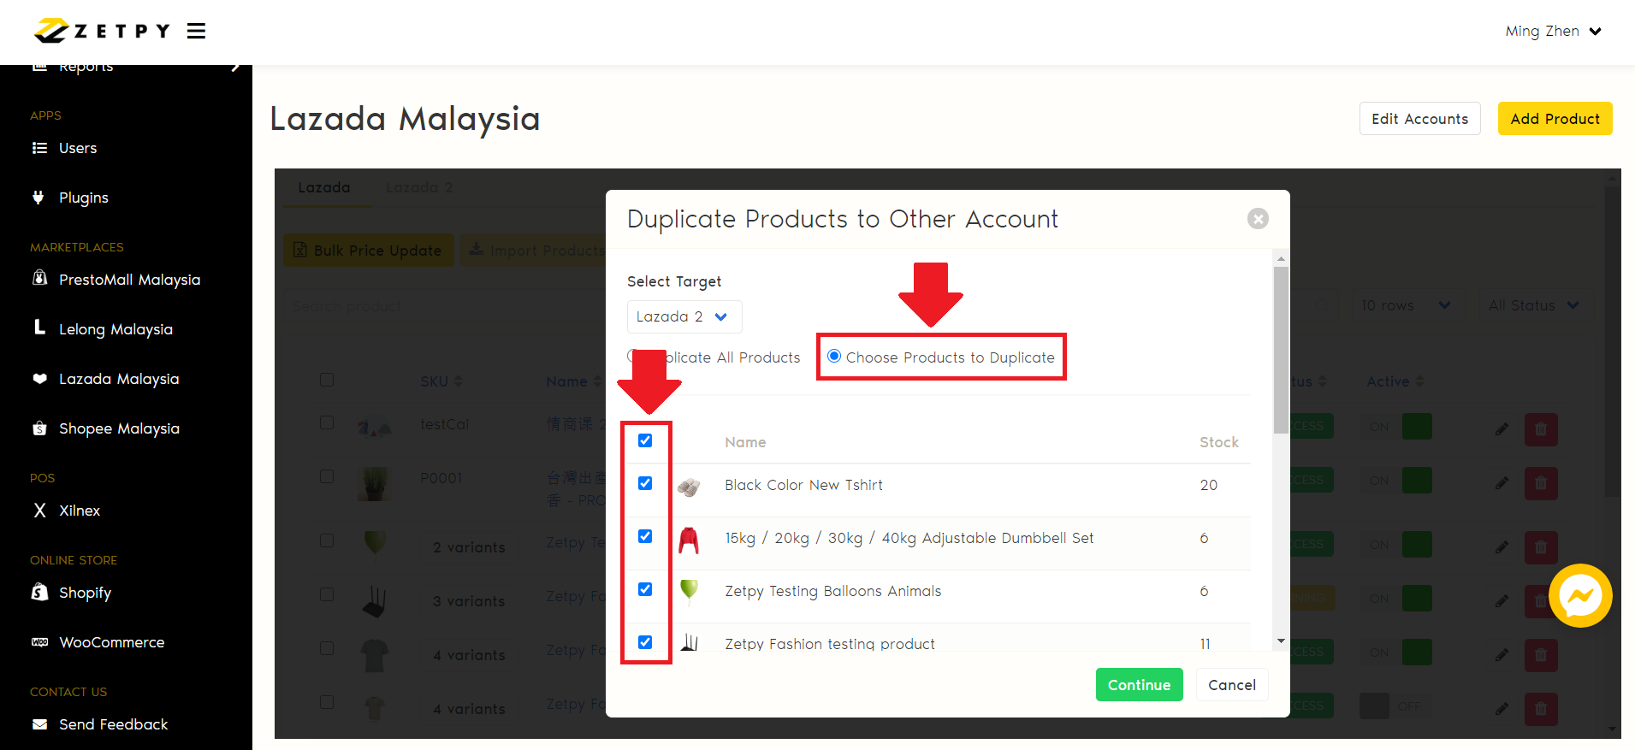
Task: Click the green Continue button
Action: (1139, 685)
